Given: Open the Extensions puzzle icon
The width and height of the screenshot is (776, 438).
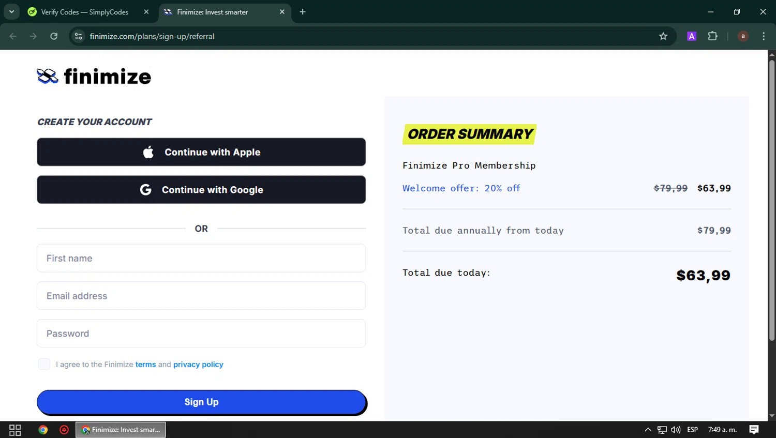Looking at the screenshot, I should [x=713, y=36].
